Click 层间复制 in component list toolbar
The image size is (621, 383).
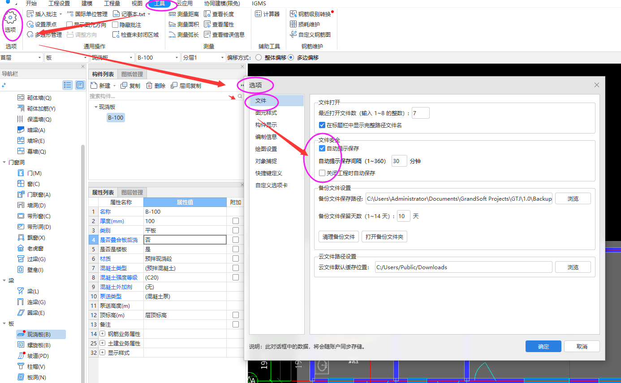(186, 86)
